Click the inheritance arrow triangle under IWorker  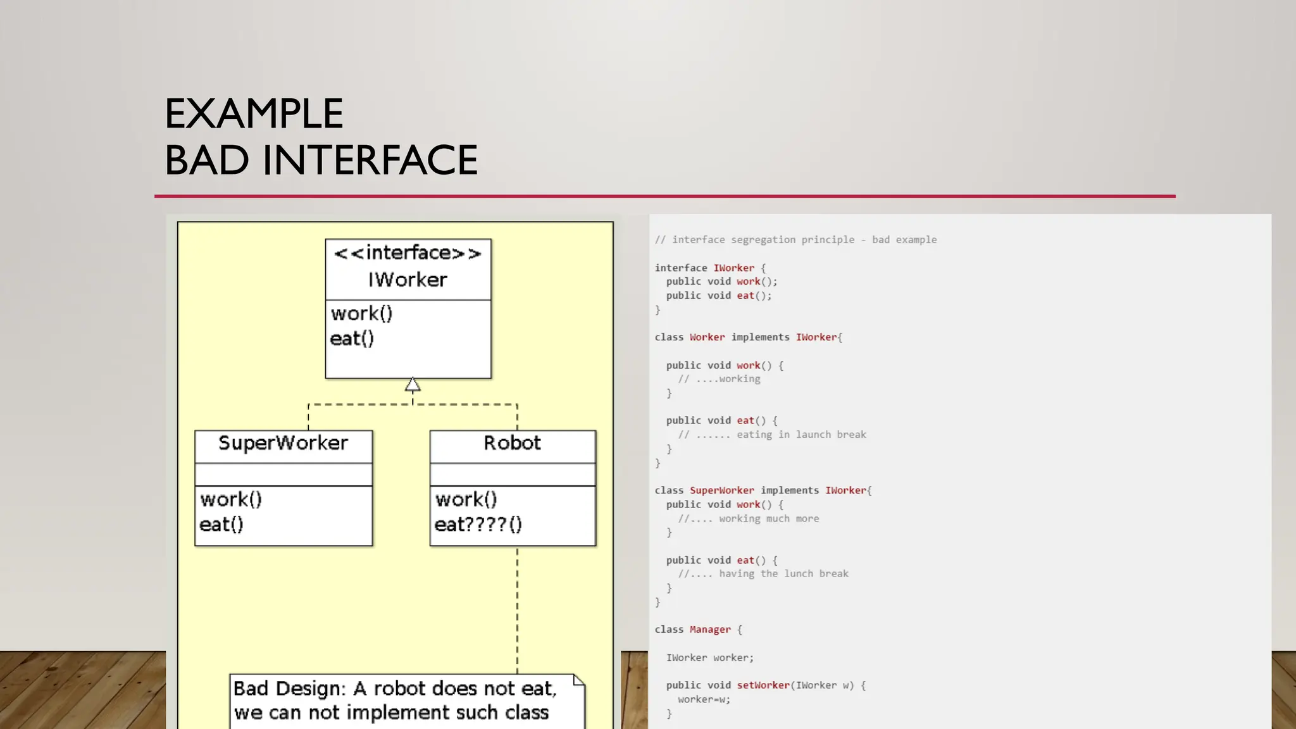pyautogui.click(x=413, y=384)
